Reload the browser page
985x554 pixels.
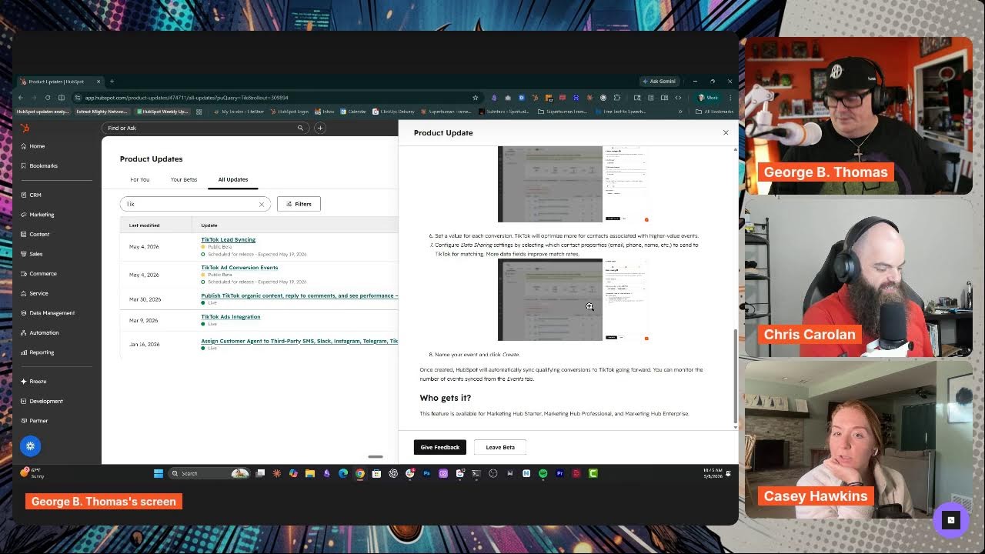pyautogui.click(x=48, y=98)
